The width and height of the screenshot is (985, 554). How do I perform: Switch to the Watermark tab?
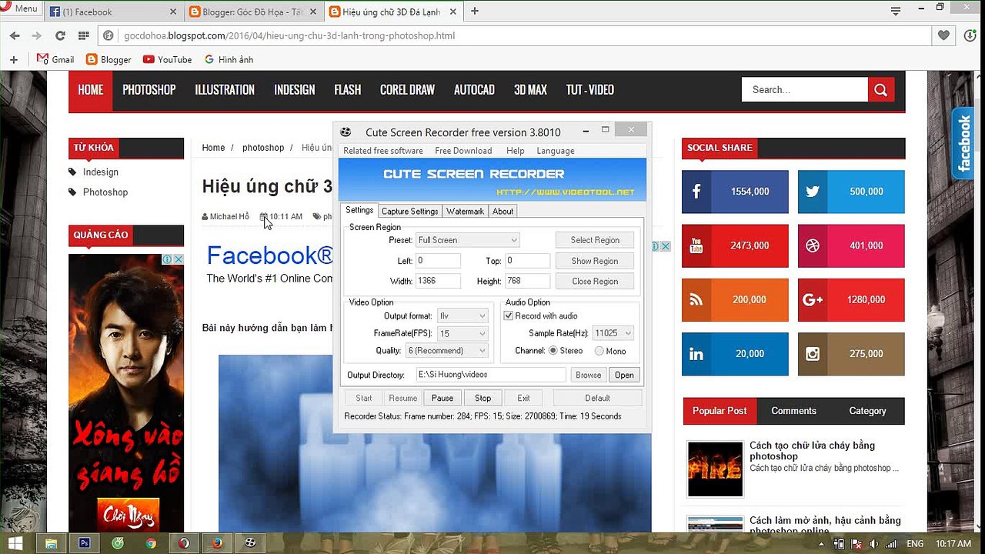[x=465, y=211]
